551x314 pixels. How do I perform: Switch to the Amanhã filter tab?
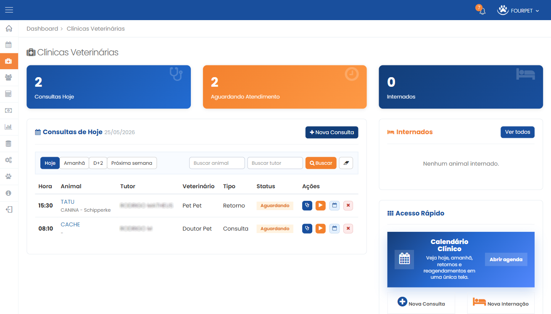pyautogui.click(x=74, y=163)
